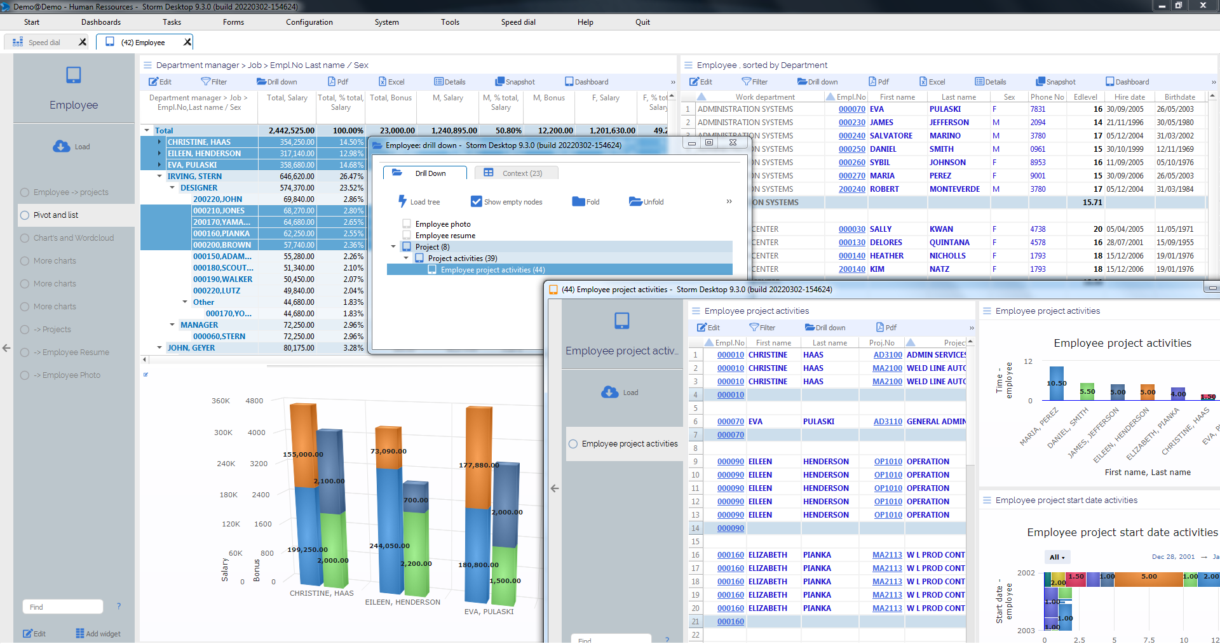
Task: Select Pivot and list radio option
Action: pos(25,215)
